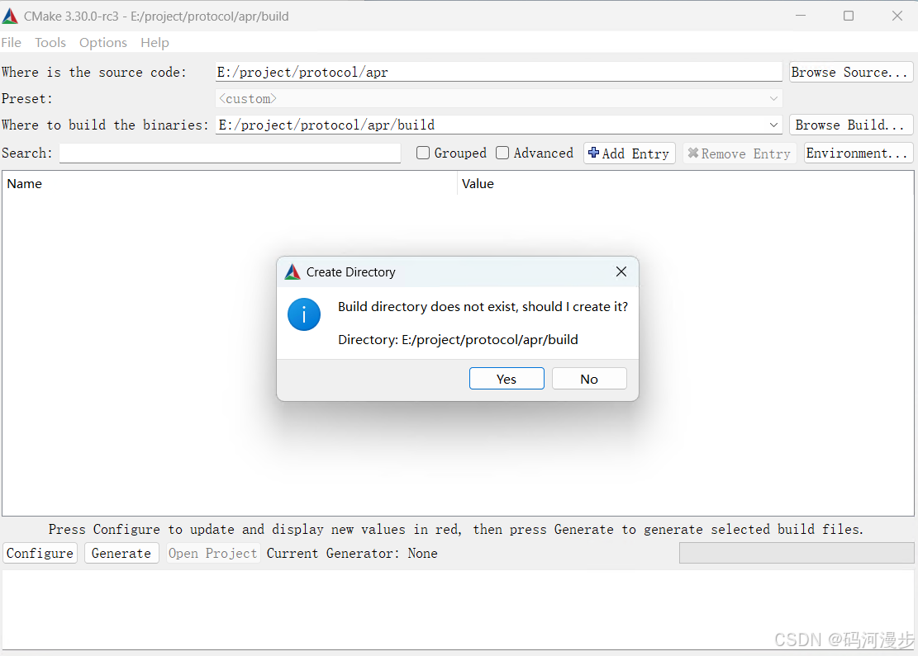
Task: Maximize the CMake window
Action: 849,16
